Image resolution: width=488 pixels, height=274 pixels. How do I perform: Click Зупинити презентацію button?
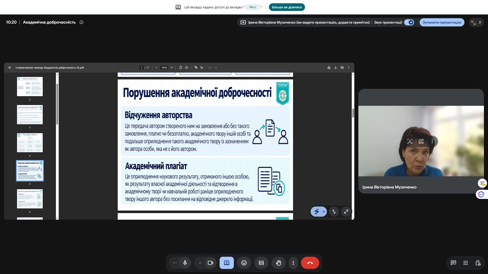coord(442,22)
